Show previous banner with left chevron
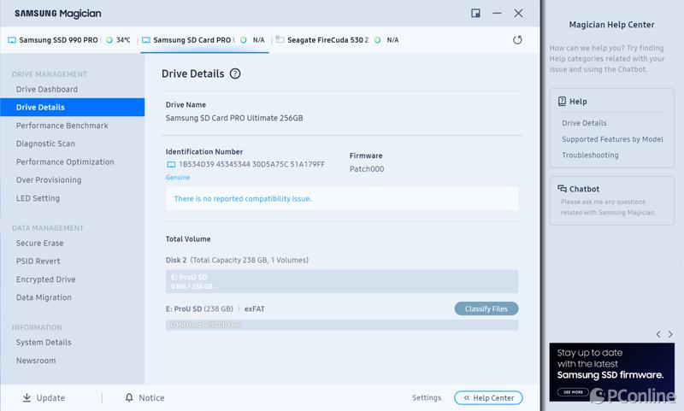Screen dimensions: 684x411 tap(658, 334)
